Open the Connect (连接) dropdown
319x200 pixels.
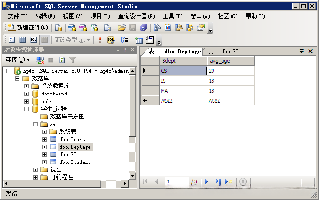(18, 60)
